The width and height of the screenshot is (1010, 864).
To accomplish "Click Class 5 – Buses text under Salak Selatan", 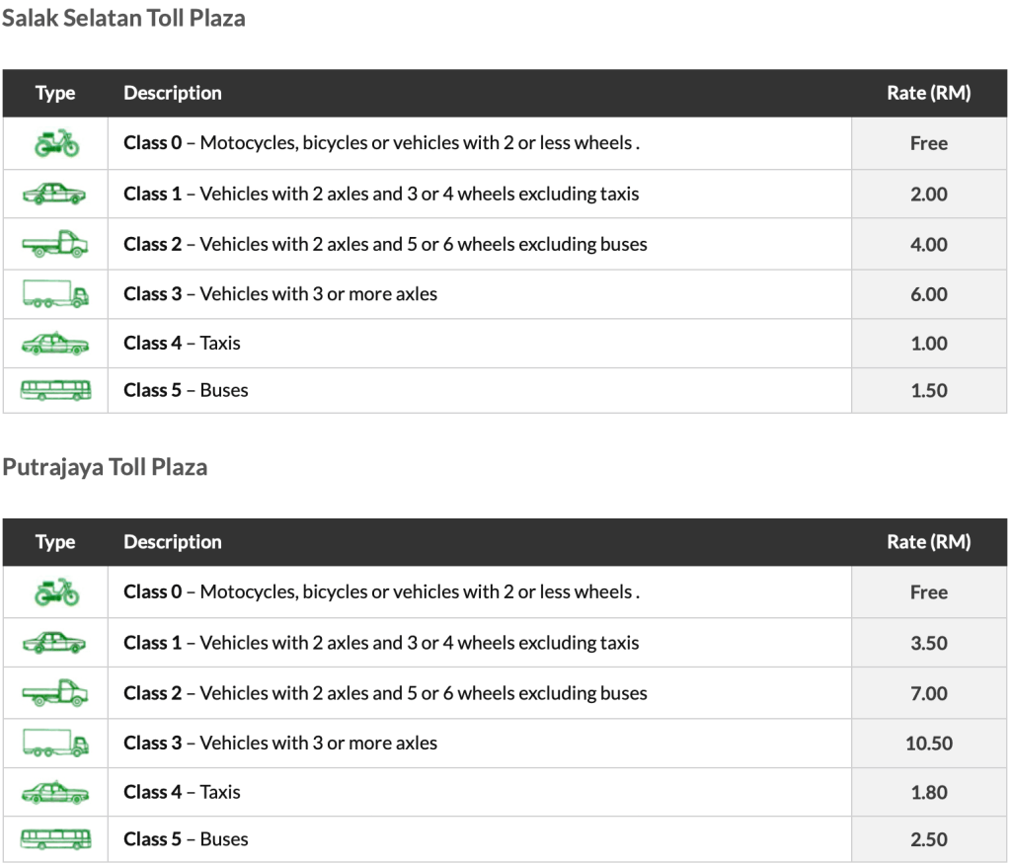I will pos(186,390).
